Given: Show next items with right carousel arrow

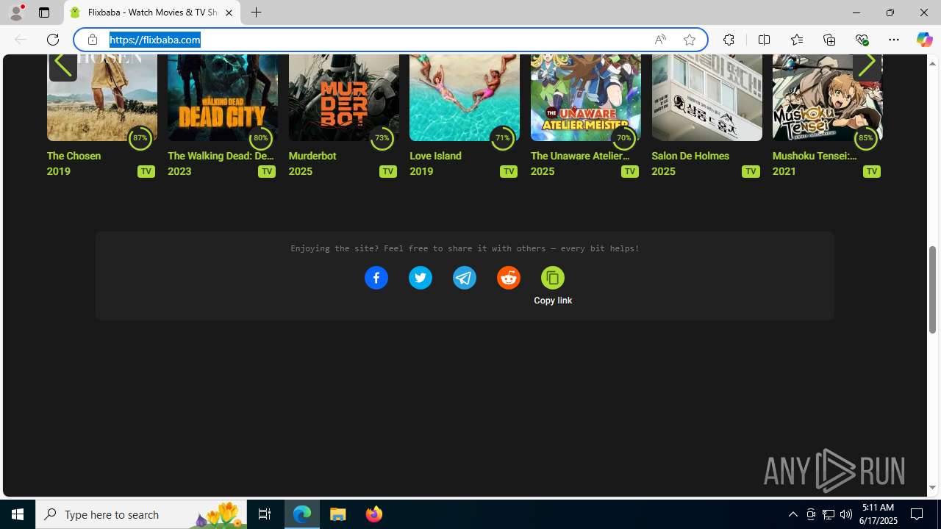Looking at the screenshot, I should 867,65.
